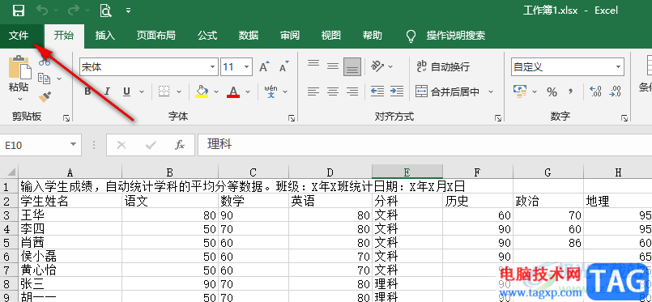This screenshot has width=652, height=302.
Task: Toggle italic formatting
Action: point(107,91)
